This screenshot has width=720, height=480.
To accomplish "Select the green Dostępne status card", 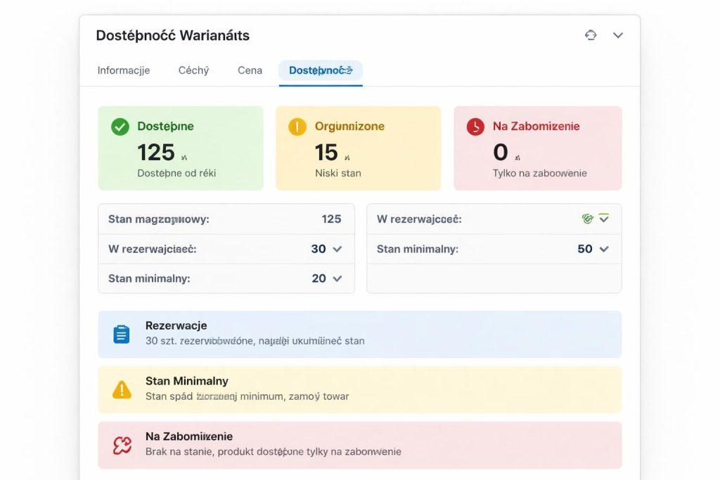I will point(181,148).
